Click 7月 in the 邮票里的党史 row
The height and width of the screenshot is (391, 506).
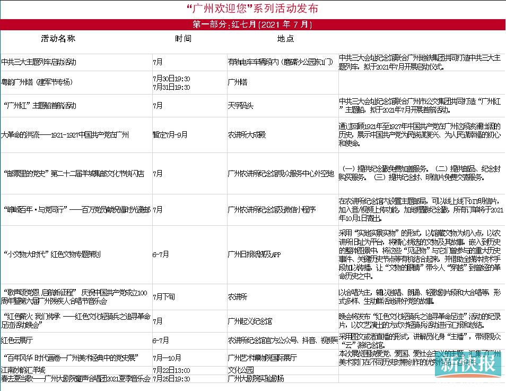pos(158,174)
